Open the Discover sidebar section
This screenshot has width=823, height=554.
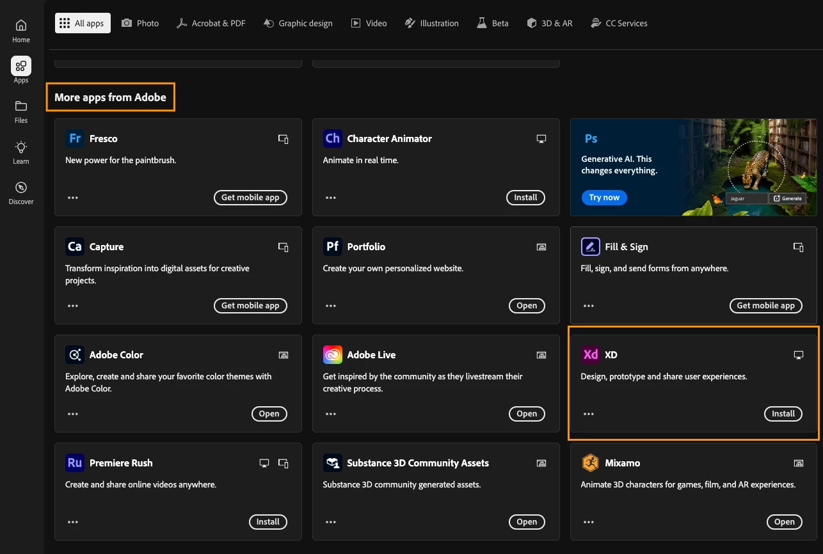pyautogui.click(x=21, y=193)
